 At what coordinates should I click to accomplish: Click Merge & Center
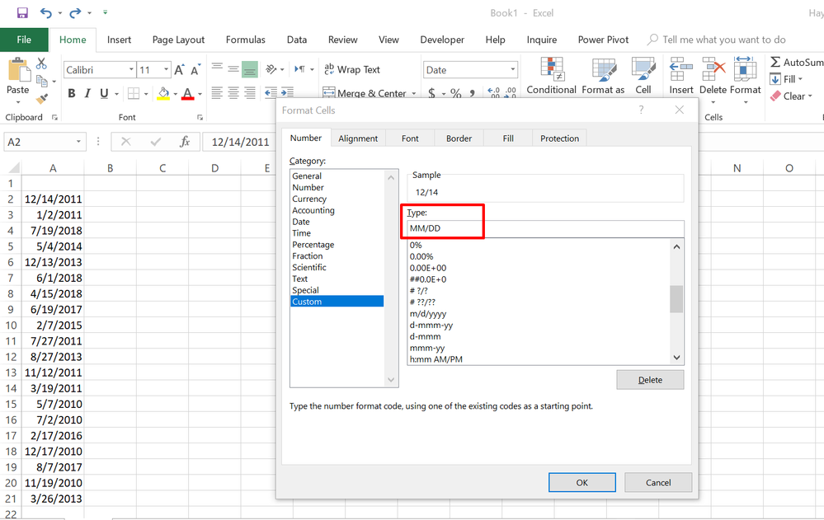coord(365,93)
